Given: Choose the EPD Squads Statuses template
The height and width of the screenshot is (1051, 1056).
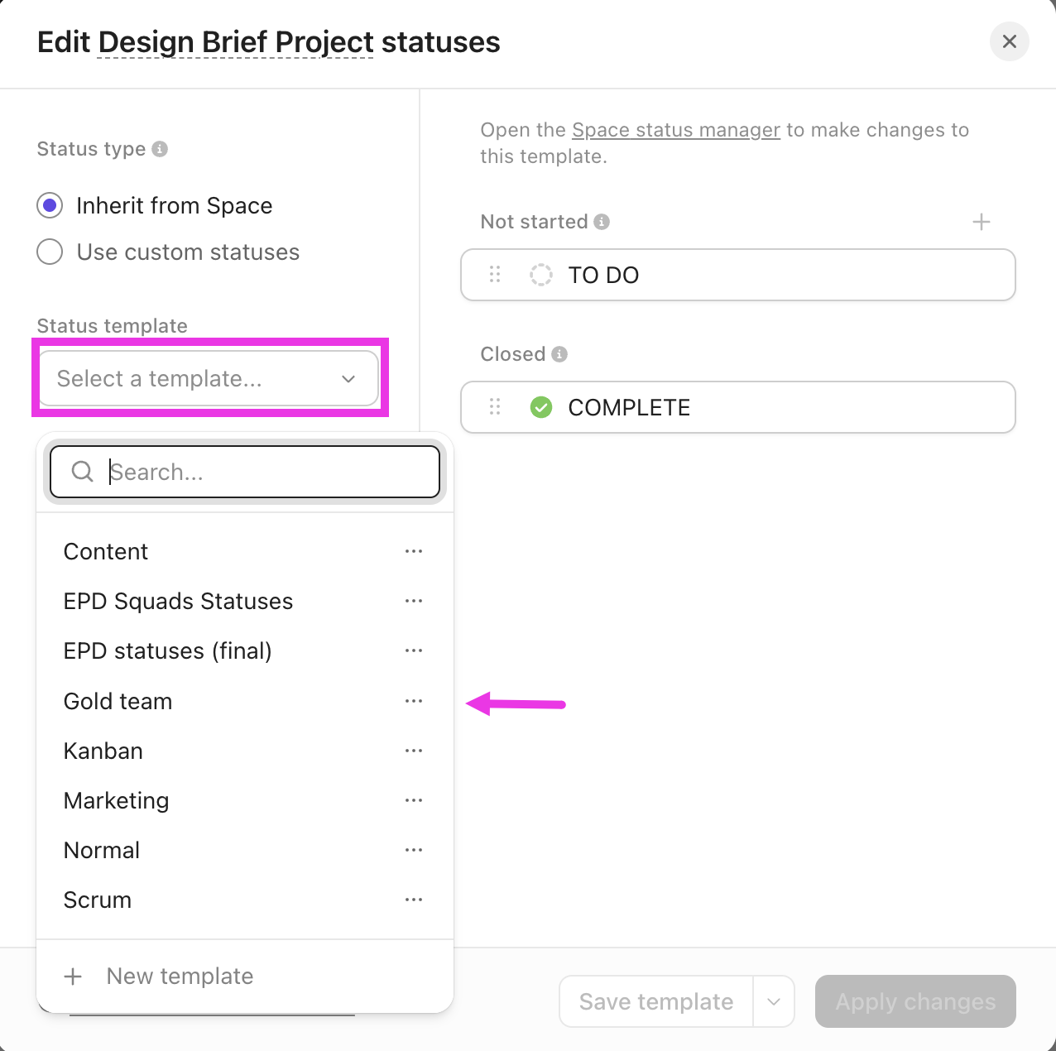Looking at the screenshot, I should tap(178, 601).
